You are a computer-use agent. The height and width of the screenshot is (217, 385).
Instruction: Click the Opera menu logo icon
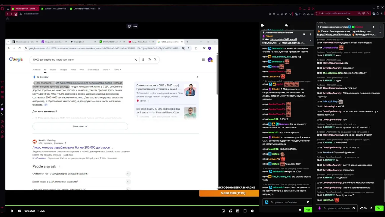(2, 9)
